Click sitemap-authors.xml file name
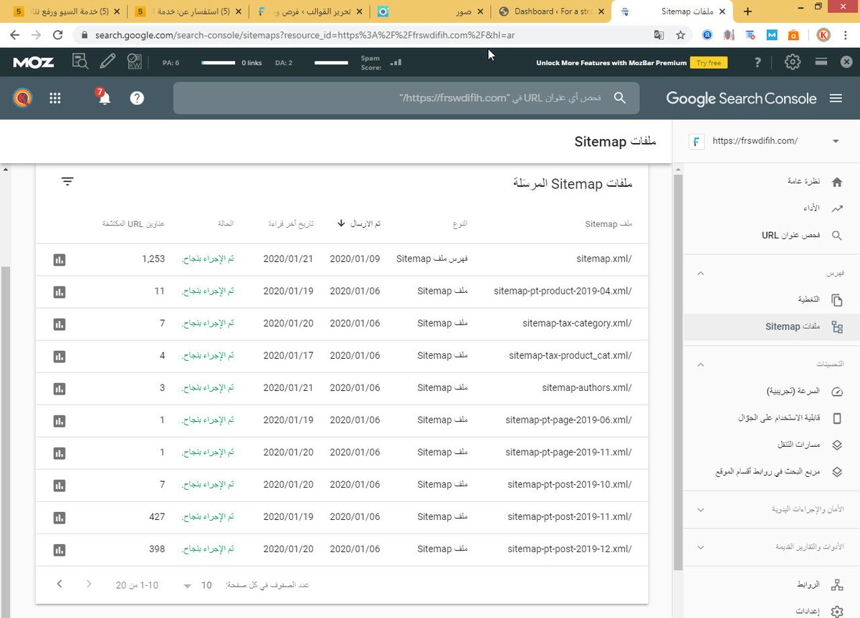The image size is (860, 618). (587, 388)
